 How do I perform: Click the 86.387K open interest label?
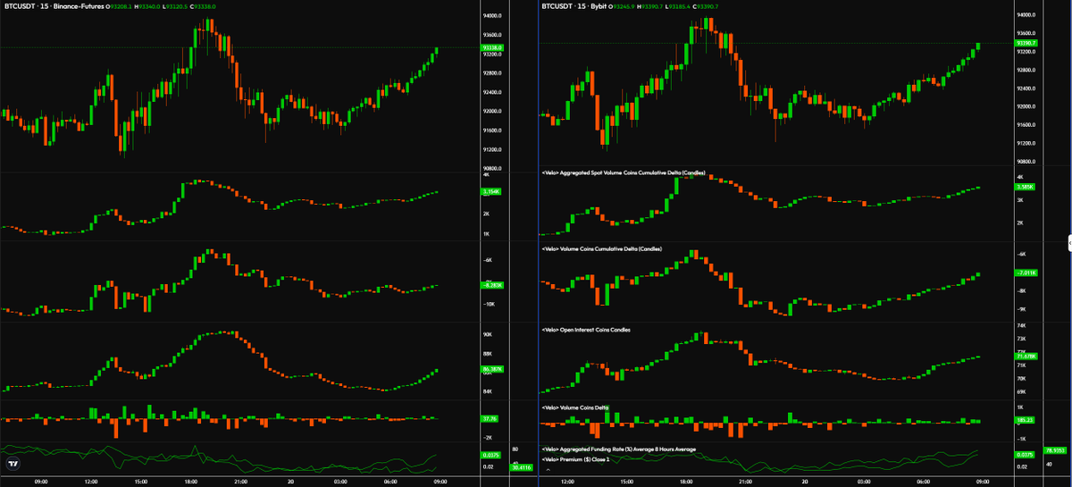(493, 369)
